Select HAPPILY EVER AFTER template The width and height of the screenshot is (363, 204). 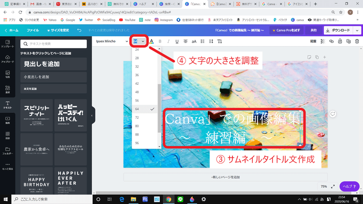click(x=71, y=181)
